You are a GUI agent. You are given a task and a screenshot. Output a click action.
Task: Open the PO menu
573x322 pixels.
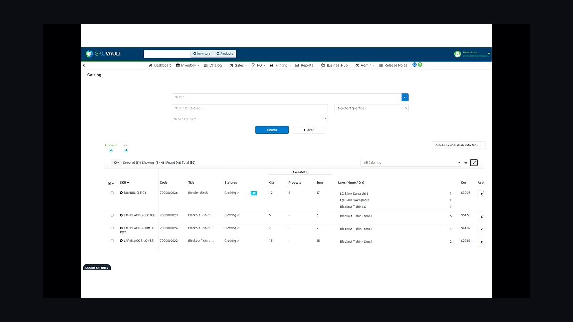[x=258, y=65]
